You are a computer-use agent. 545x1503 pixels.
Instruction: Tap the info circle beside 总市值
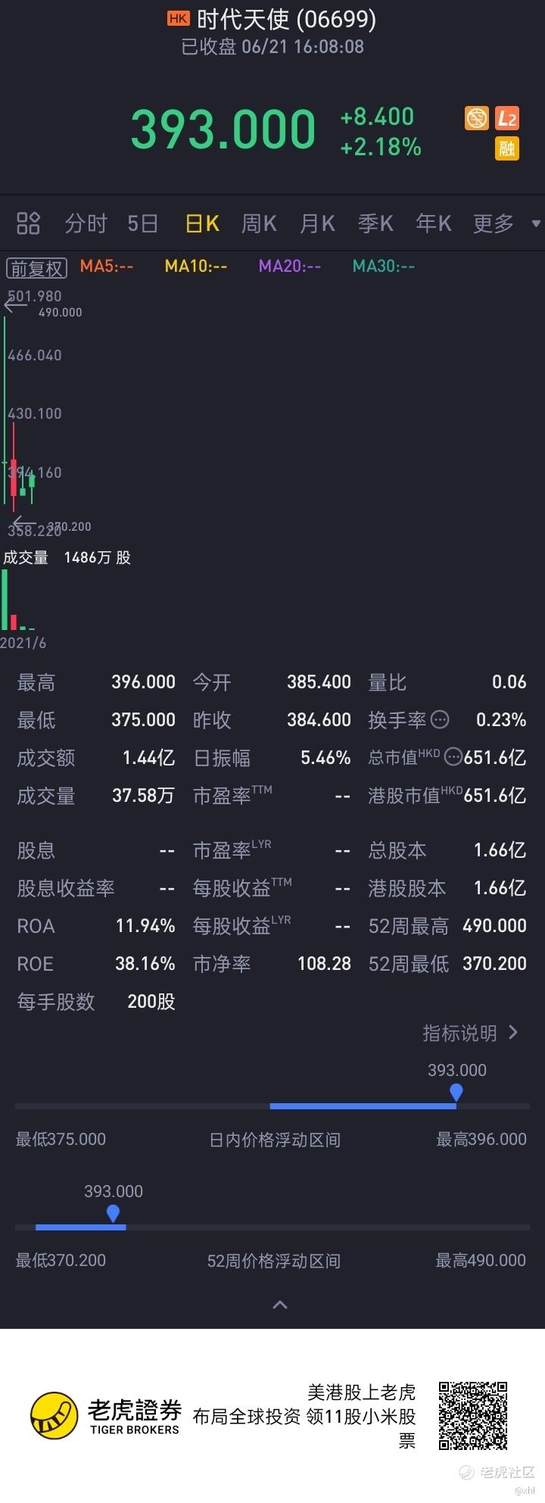click(453, 756)
